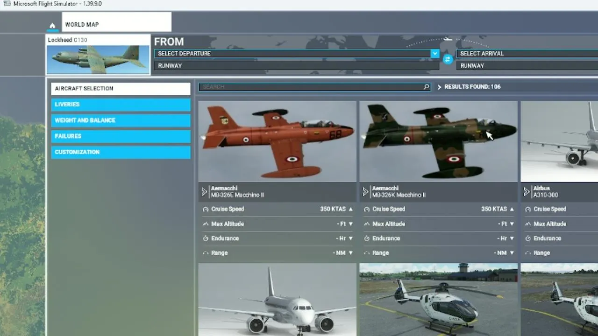
Task: Click the departure Runway field under Select Departure
Action: coord(297,66)
